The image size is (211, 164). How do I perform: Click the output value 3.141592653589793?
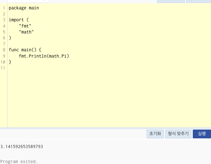click(22, 146)
